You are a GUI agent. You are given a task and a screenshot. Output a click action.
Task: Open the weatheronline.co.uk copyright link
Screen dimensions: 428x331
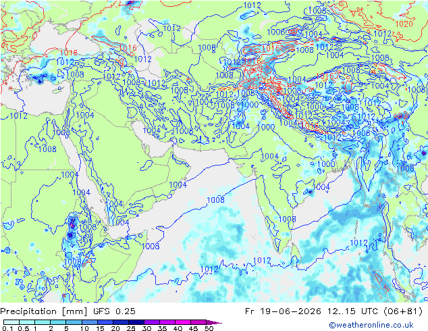coord(371,325)
